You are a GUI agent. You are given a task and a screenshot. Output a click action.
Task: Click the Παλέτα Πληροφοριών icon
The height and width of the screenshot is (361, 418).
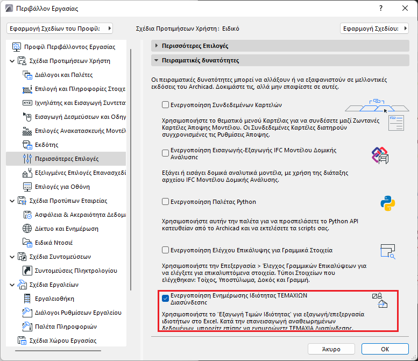pos(27,327)
